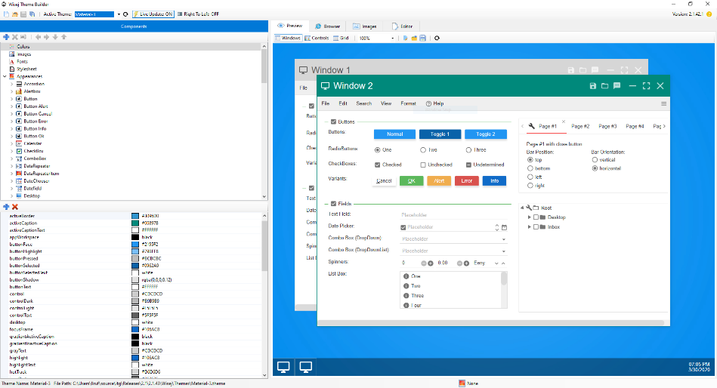The height and width of the screenshot is (388, 717).
Task: Tick the "Unchecked" checkbox
Action: [x=423, y=165]
